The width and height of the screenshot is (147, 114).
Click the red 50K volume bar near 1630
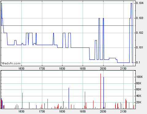(22, 101)
